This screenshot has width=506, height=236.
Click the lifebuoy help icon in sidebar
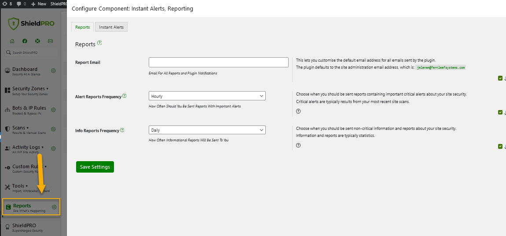click(x=37, y=41)
